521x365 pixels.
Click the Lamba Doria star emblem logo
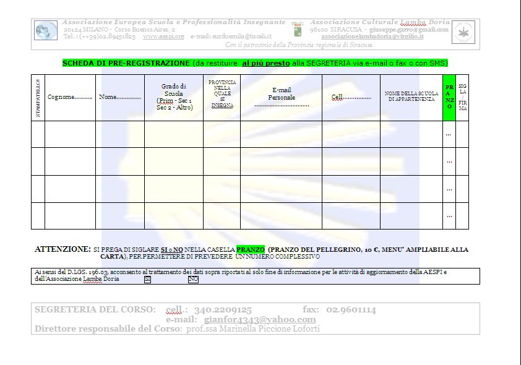(x=463, y=32)
